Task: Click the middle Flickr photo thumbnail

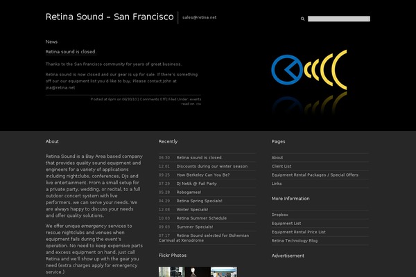Action: coord(198,272)
